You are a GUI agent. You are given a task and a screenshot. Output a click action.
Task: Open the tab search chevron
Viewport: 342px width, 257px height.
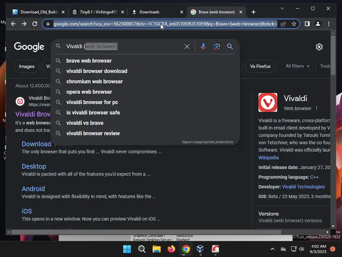(x=282, y=8)
